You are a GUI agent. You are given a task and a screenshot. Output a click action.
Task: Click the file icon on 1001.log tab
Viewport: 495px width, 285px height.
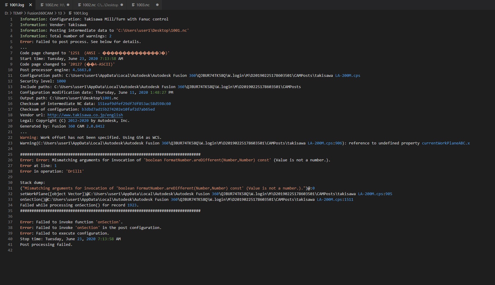pyautogui.click(x=7, y=5)
